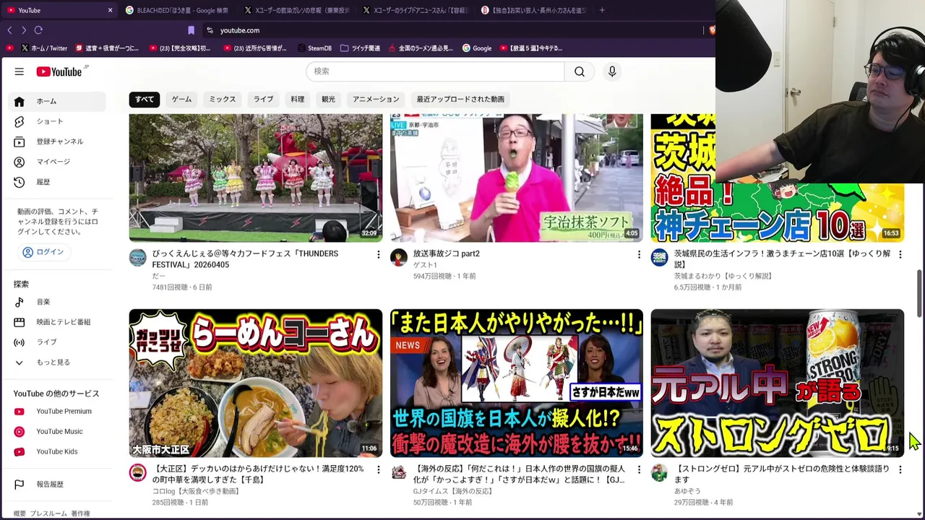Viewport: 925px width, 520px height.
Task: Open the YouTube hamburger guide menu
Action: pyautogui.click(x=20, y=71)
